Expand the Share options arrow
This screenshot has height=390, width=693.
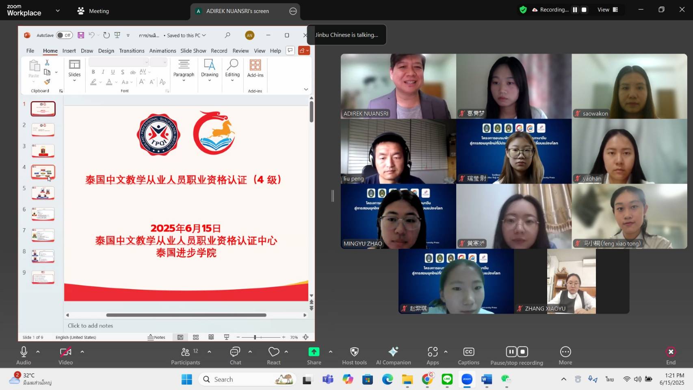[x=331, y=351]
